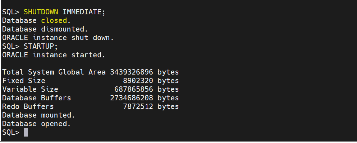Click the yellow highlighted word closed
Image resolution: width=357 pixels, height=143 pixels.
pyautogui.click(x=54, y=20)
